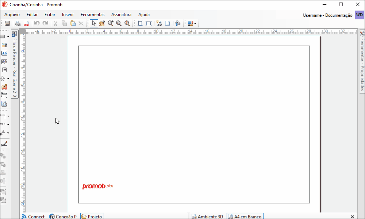Screen dimensions: 365x219
Task: Open the Ferramentas menu
Action: tap(92, 15)
